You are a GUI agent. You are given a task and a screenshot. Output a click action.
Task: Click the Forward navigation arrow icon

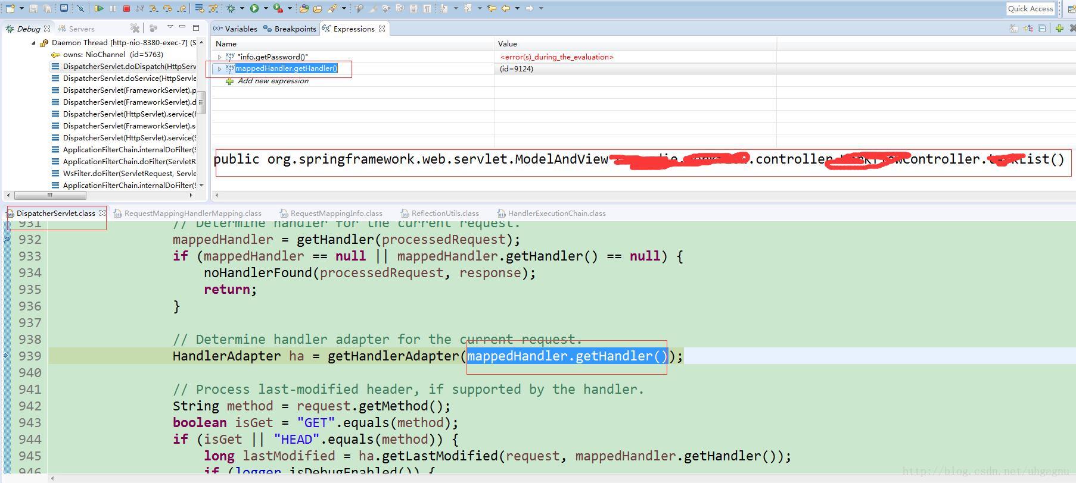[529, 8]
